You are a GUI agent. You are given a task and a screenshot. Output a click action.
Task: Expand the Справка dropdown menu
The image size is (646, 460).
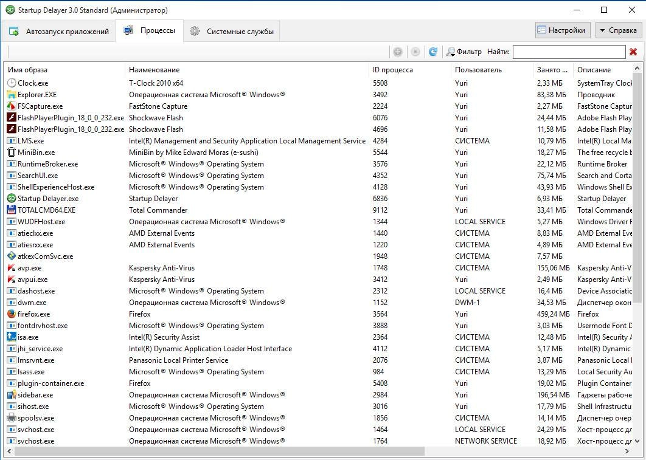619,30
